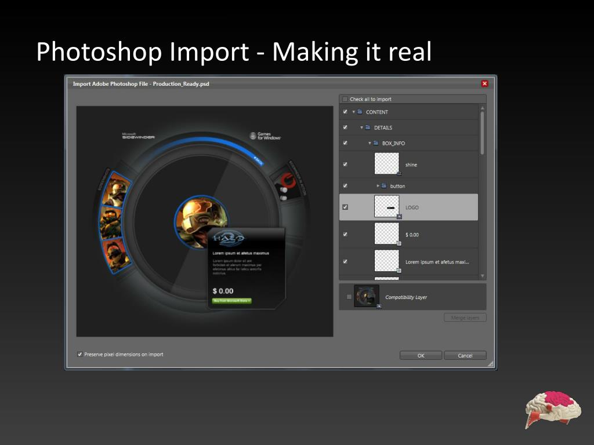Screen dimensions: 594x445
Task: Close the Import Adobe Photoshop File dialog
Action: [x=484, y=83]
